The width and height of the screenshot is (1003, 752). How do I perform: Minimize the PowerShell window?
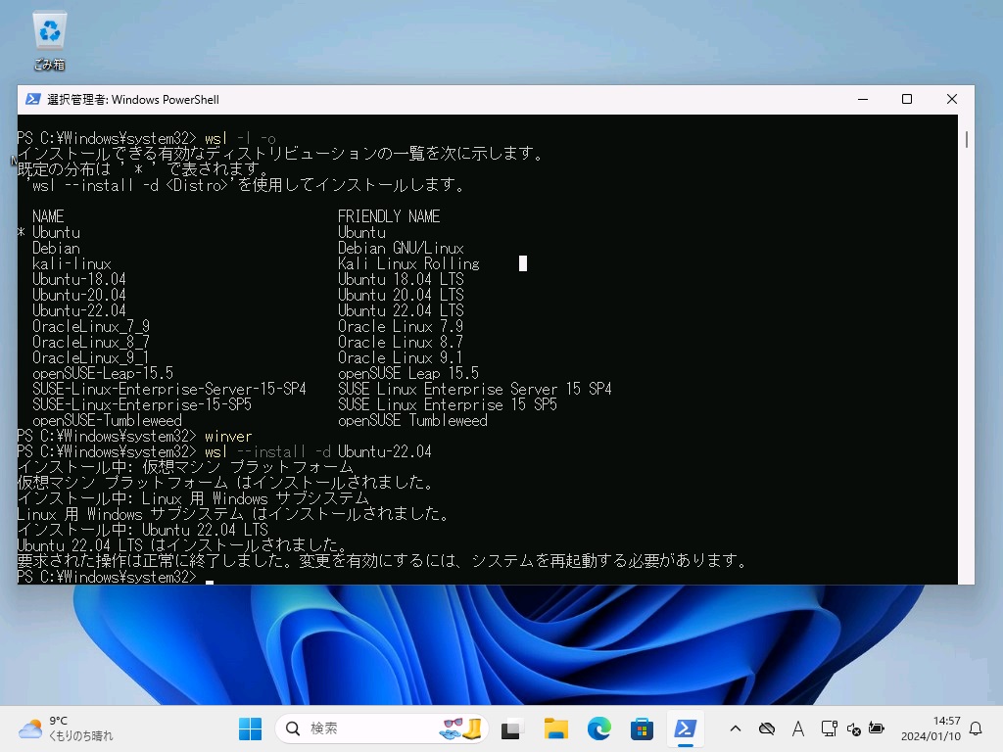(862, 99)
